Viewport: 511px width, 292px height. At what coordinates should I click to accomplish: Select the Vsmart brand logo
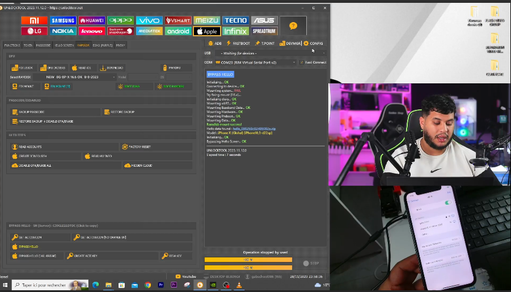(178, 20)
